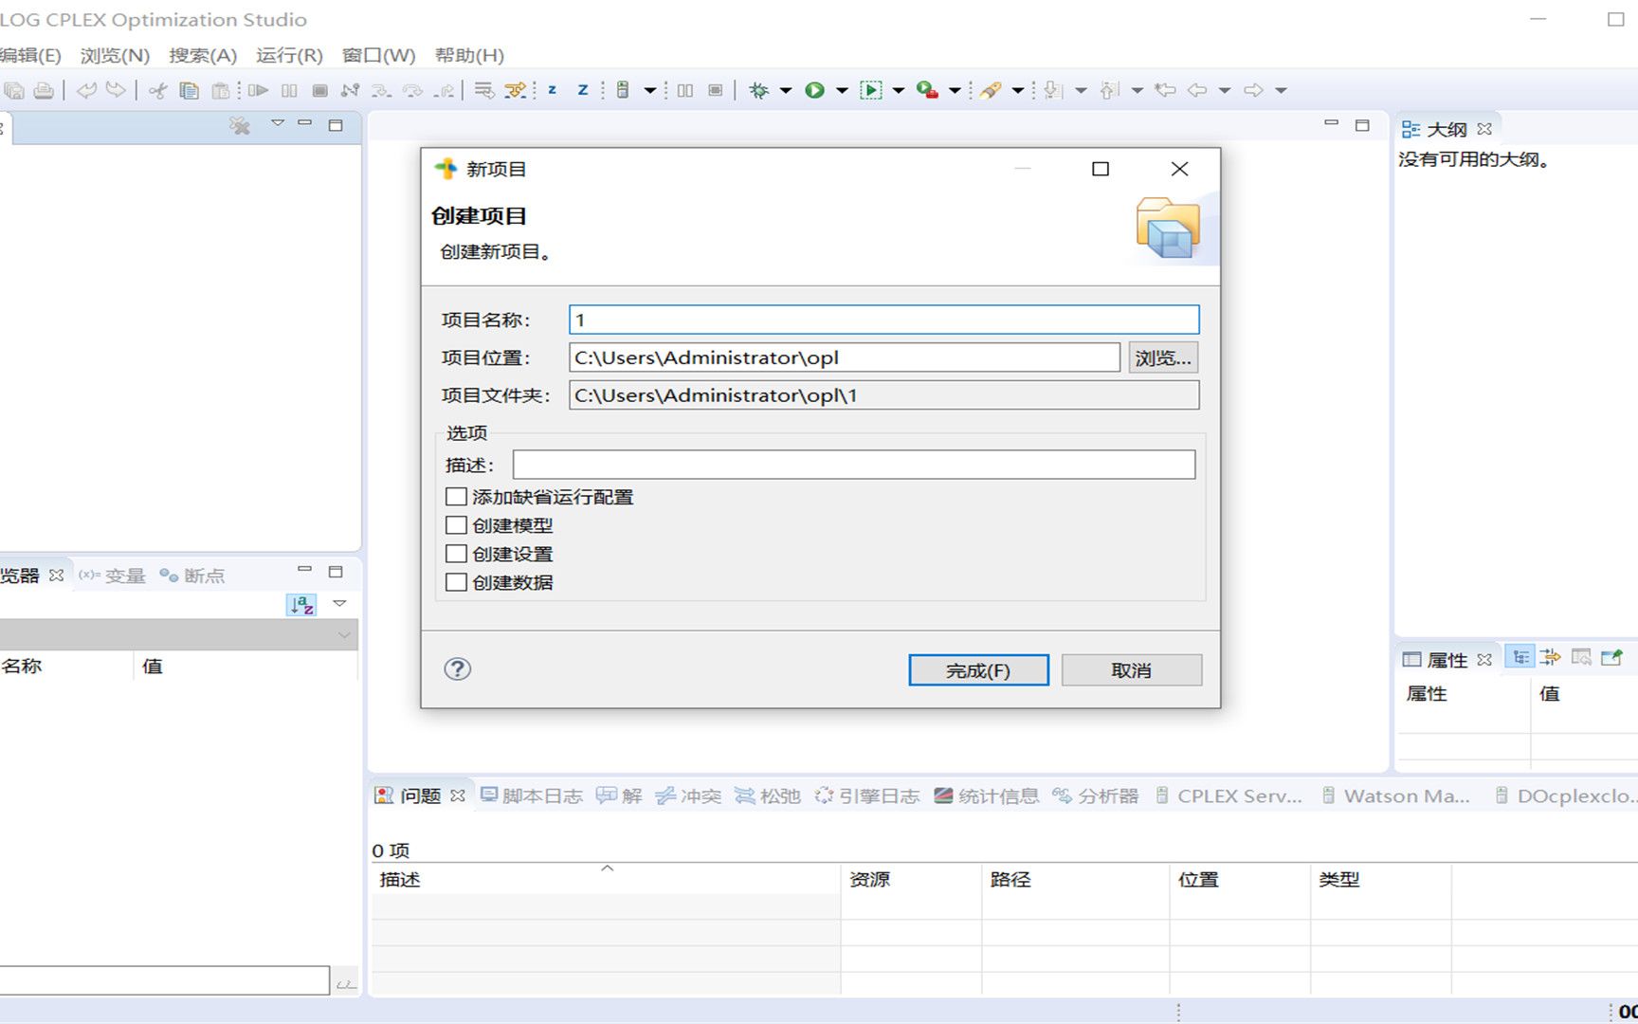Click the Forward navigation arrow
The image size is (1638, 1024).
pos(1253,90)
